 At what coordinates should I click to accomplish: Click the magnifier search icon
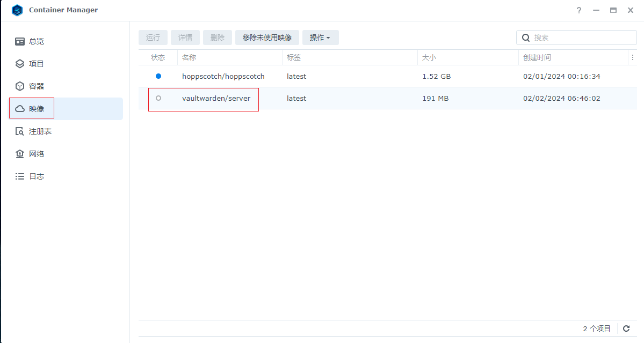click(x=526, y=38)
